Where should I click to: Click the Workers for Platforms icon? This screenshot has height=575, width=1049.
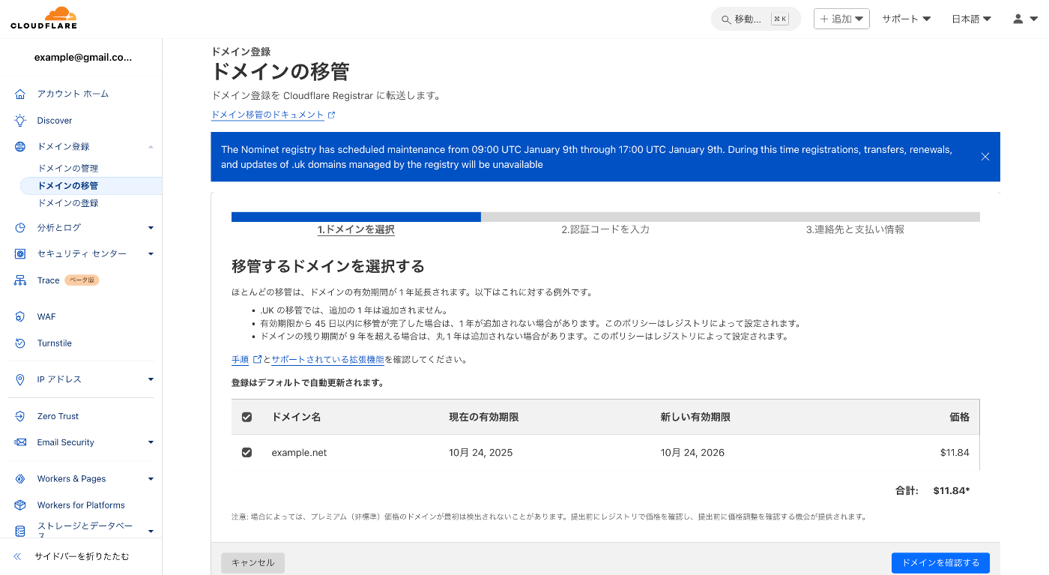20,505
